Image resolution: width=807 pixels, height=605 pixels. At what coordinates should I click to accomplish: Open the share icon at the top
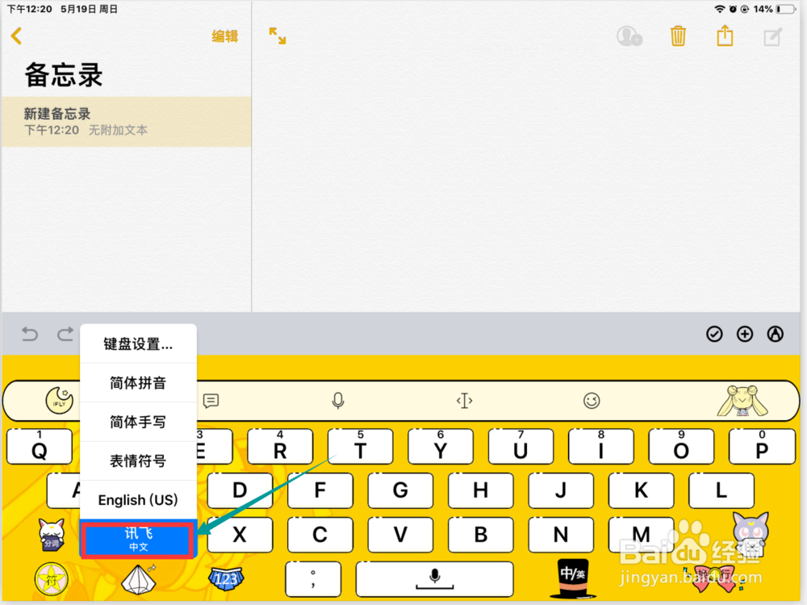(x=725, y=36)
